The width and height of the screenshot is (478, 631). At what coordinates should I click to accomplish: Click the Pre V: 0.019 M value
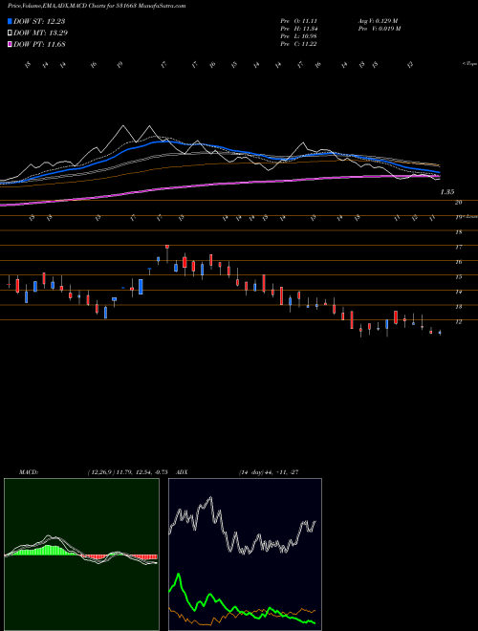(x=379, y=29)
